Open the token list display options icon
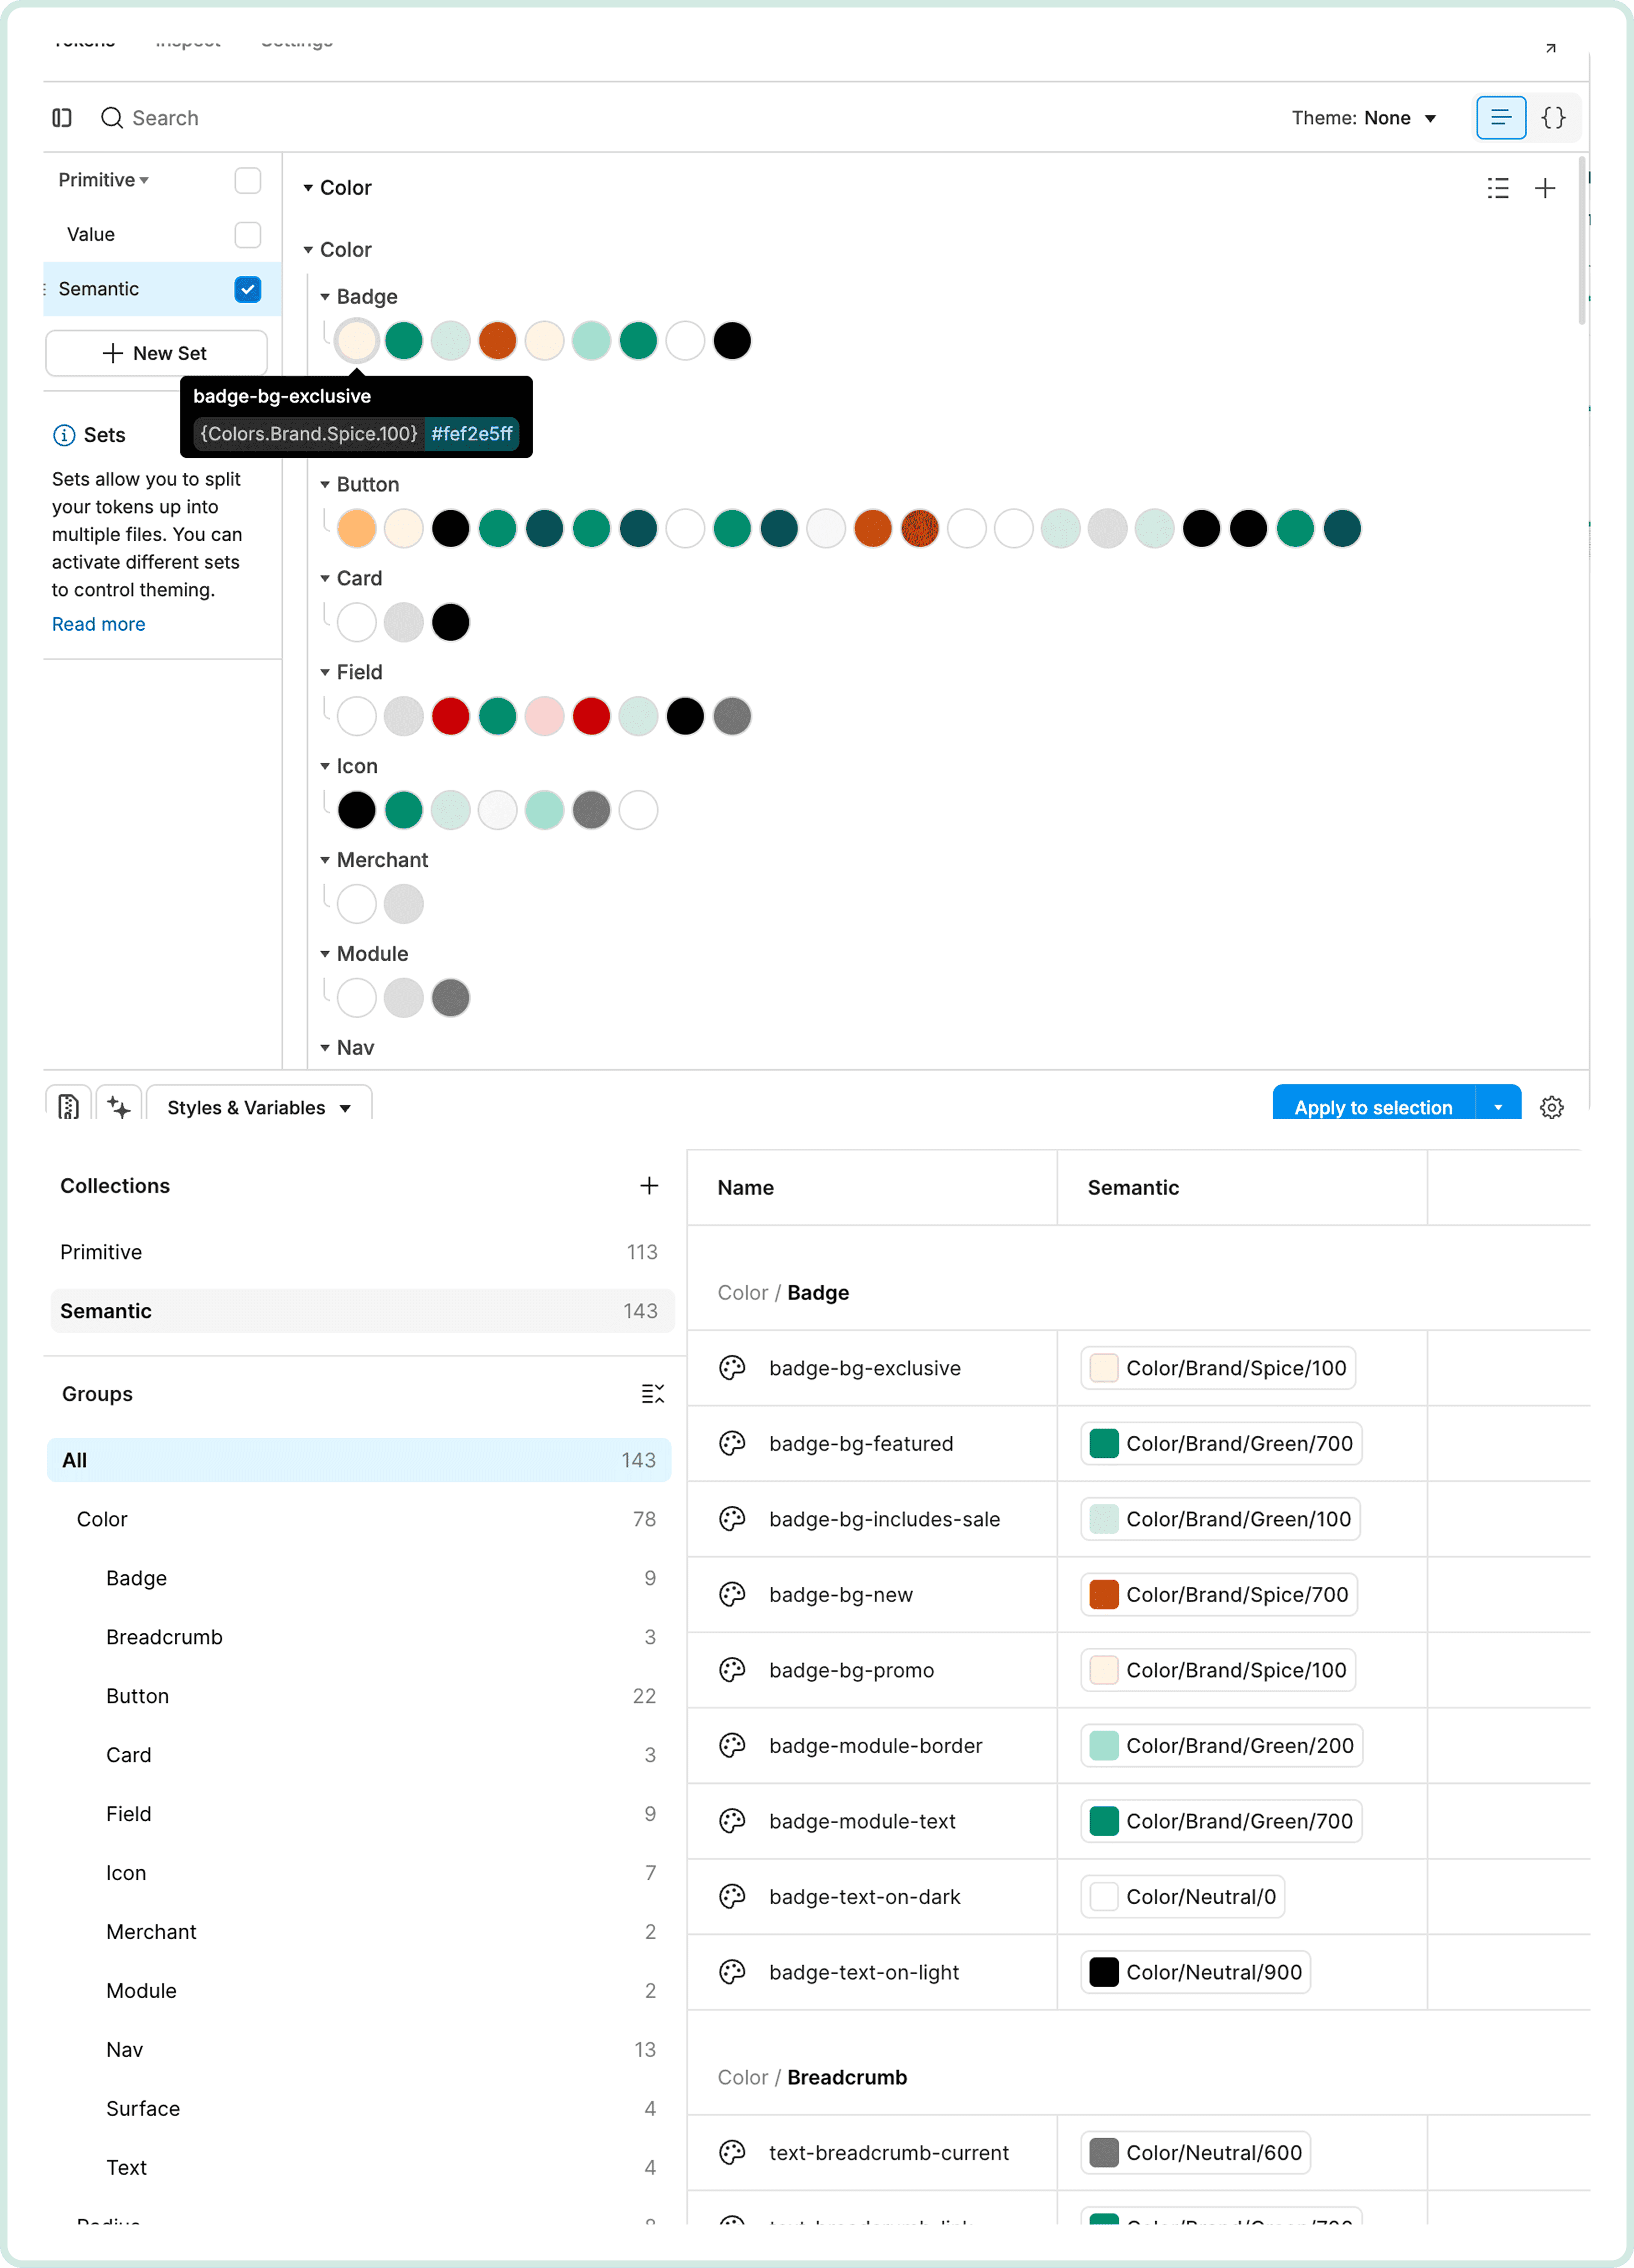The width and height of the screenshot is (1634, 2268). (1497, 188)
